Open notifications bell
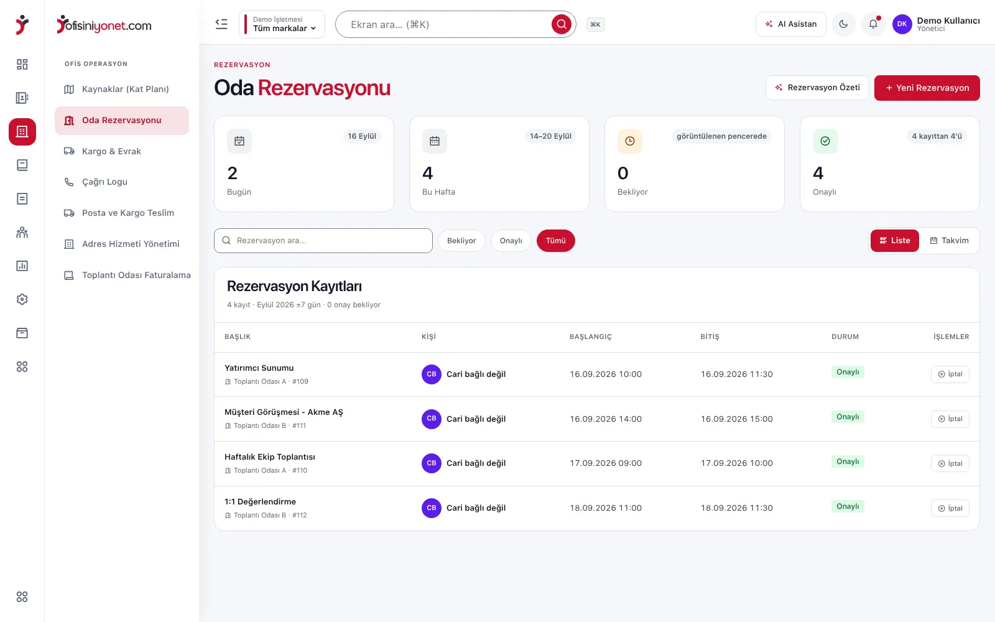This screenshot has height=622, width=995. [x=873, y=24]
